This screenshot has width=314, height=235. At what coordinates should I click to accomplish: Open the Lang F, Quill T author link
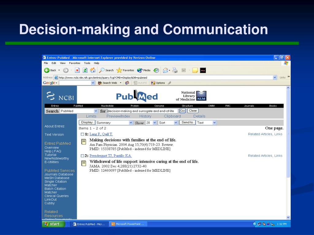point(101,134)
